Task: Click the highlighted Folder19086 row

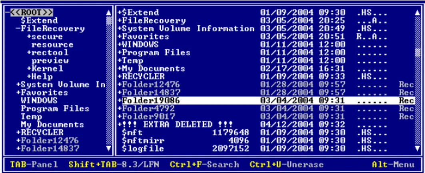Action: [265, 101]
